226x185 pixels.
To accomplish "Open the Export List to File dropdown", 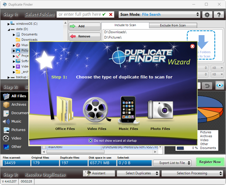I will (x=172, y=163).
